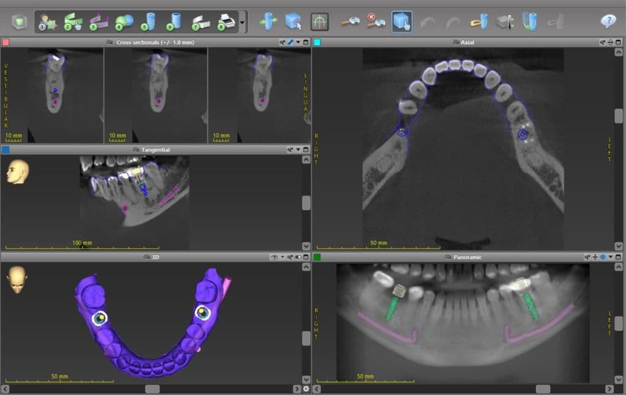The height and width of the screenshot is (395, 626).
Task: Select workflow step 1 patient icon
Action: click(x=46, y=23)
